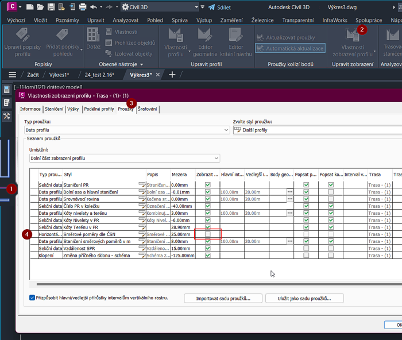This screenshot has width=402, height=340.
Task: Click style edit icon for Staničení PR row
Action: coord(142,185)
